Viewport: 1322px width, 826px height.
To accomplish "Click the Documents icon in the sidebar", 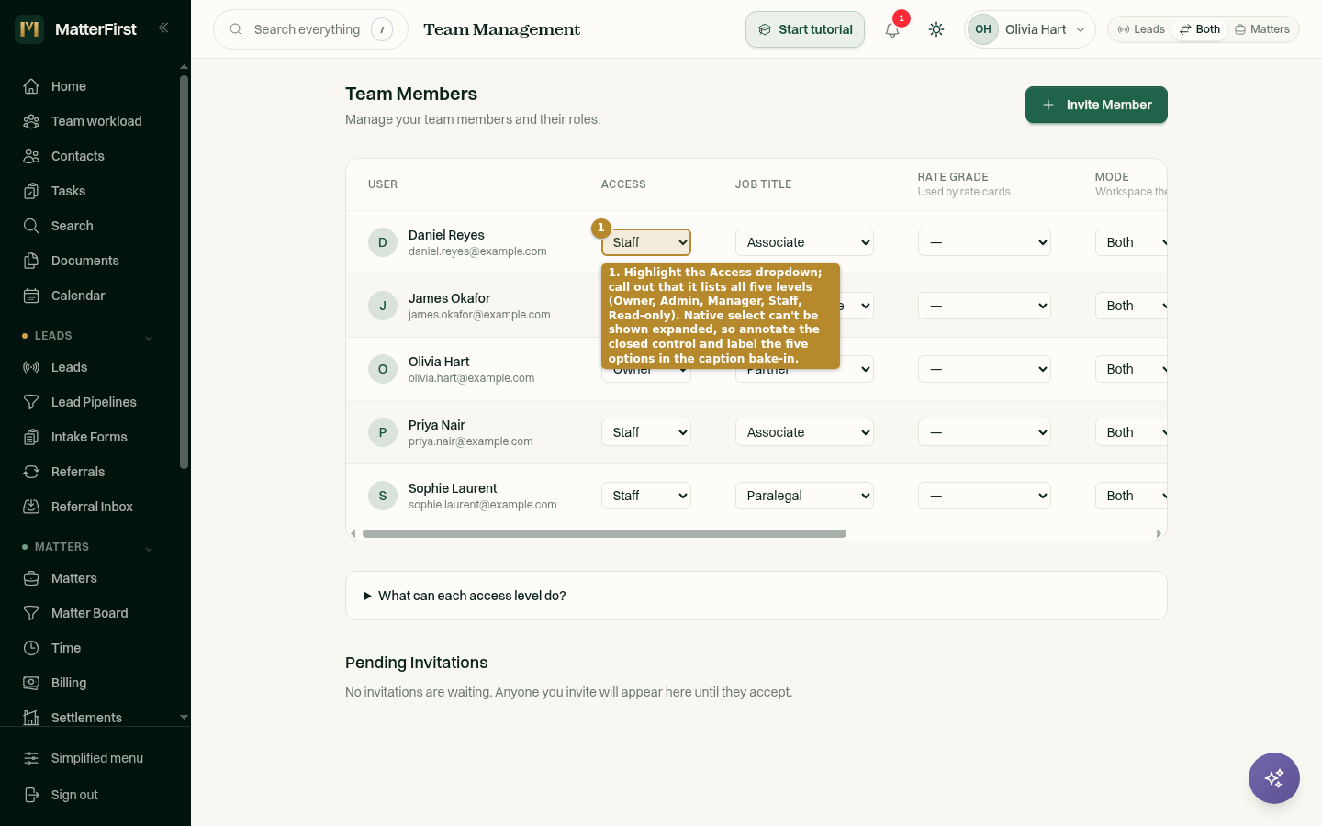I will pos(31,261).
